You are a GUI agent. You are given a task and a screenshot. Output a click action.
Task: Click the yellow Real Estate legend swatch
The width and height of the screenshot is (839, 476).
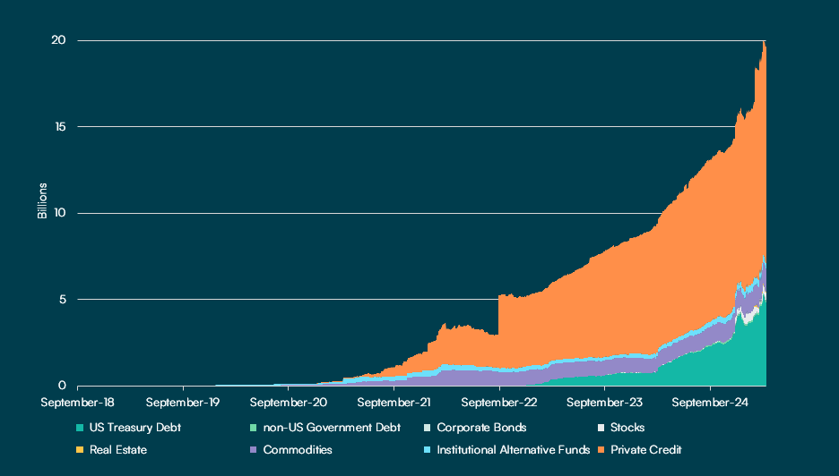click(x=82, y=450)
